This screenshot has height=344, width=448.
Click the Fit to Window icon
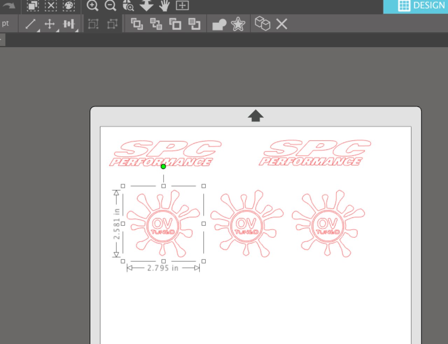[182, 5]
